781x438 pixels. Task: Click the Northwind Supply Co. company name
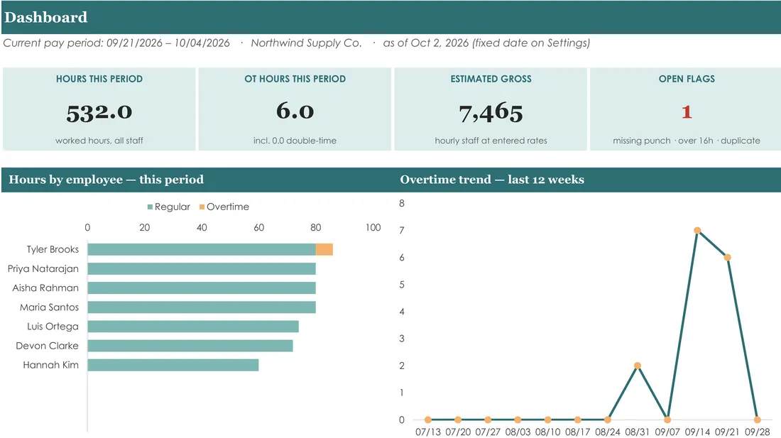[x=306, y=43]
